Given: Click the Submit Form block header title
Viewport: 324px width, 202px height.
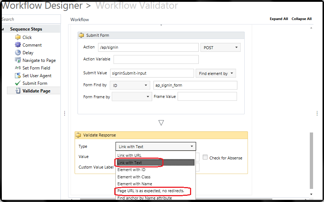Looking at the screenshot, I should (x=98, y=35).
